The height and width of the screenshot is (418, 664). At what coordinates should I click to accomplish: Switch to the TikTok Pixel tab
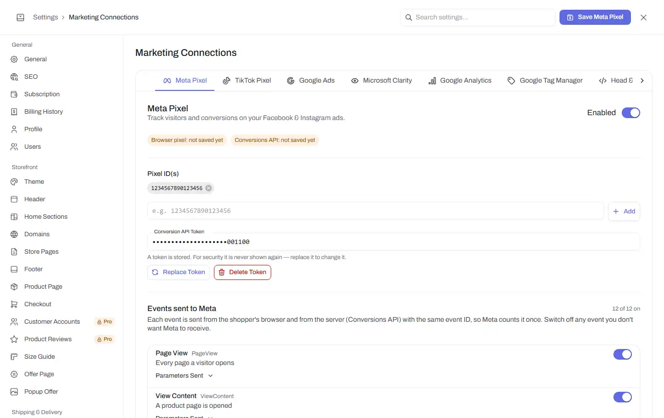click(247, 81)
